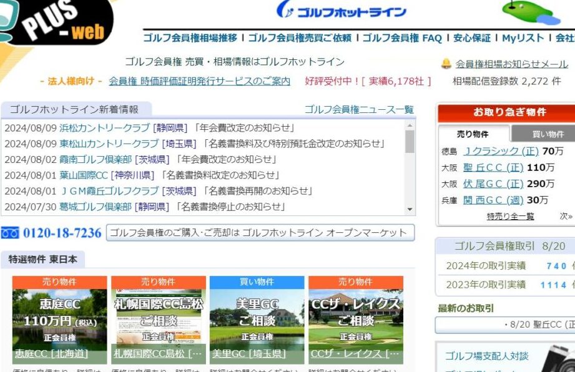This screenshot has height=372, width=575.
Task: Click the Golf Hotline logo
Action: tap(342, 11)
